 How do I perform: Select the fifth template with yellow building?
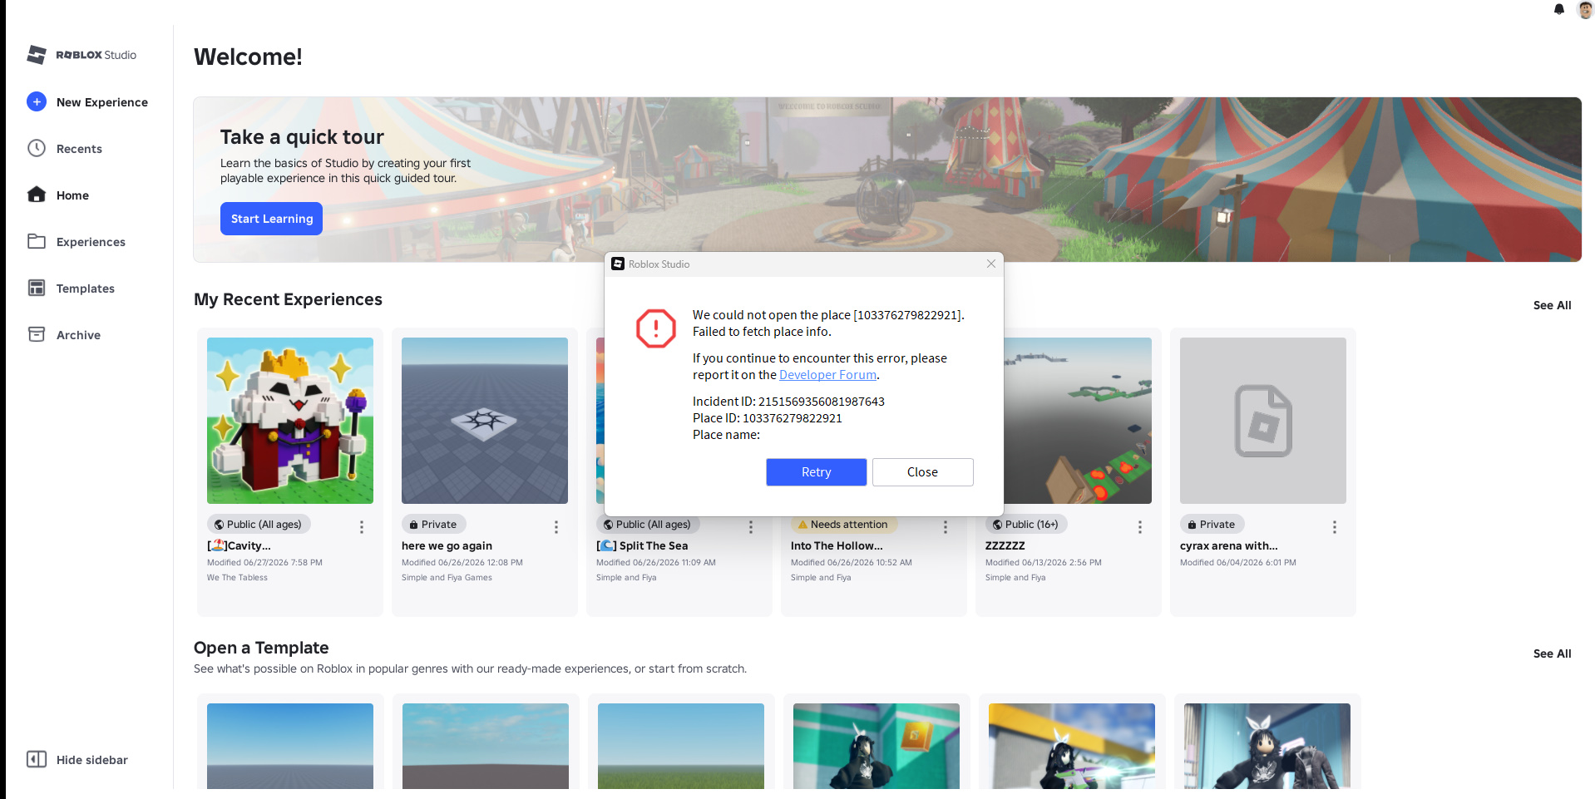pos(1072,746)
